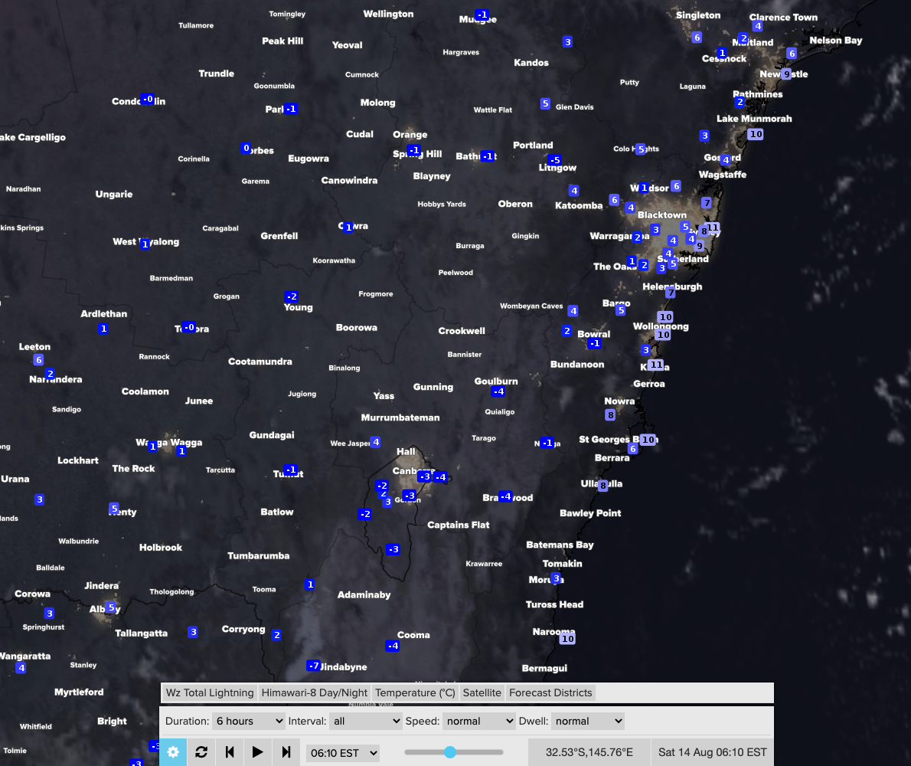The image size is (911, 766).
Task: Expand the Interval selector showing 'all'
Action: 366,721
